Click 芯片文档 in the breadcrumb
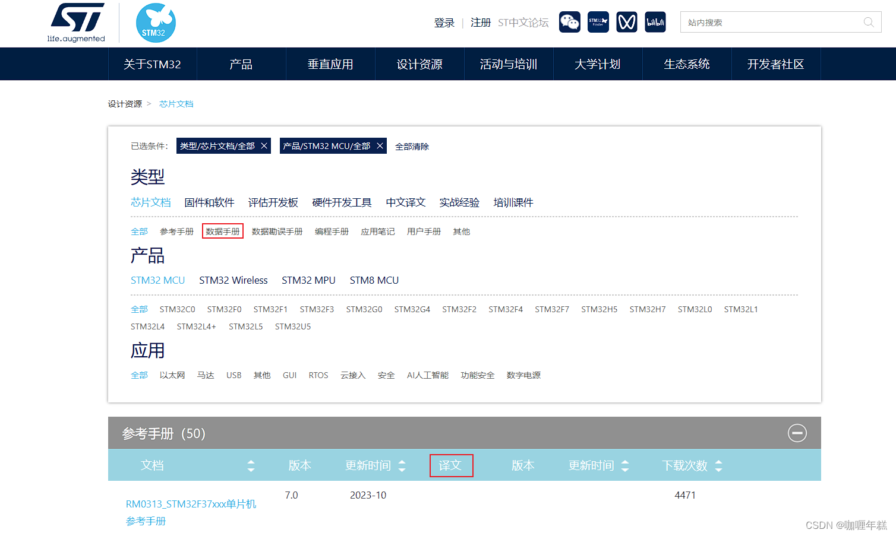Image resolution: width=896 pixels, height=536 pixels. 176,104
